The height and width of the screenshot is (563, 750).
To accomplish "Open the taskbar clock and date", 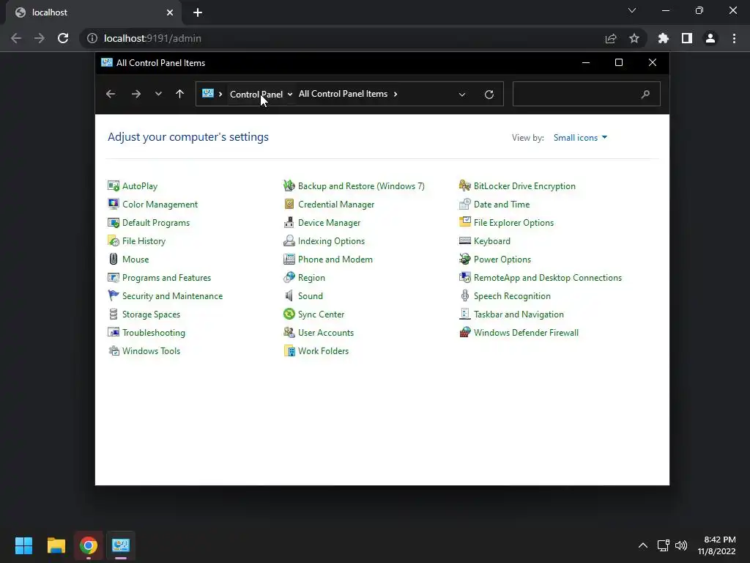I will pos(716,545).
